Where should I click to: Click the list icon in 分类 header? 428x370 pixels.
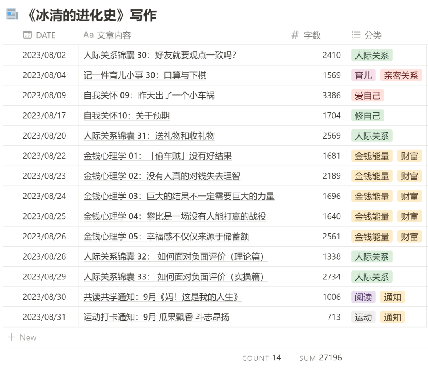pos(355,35)
